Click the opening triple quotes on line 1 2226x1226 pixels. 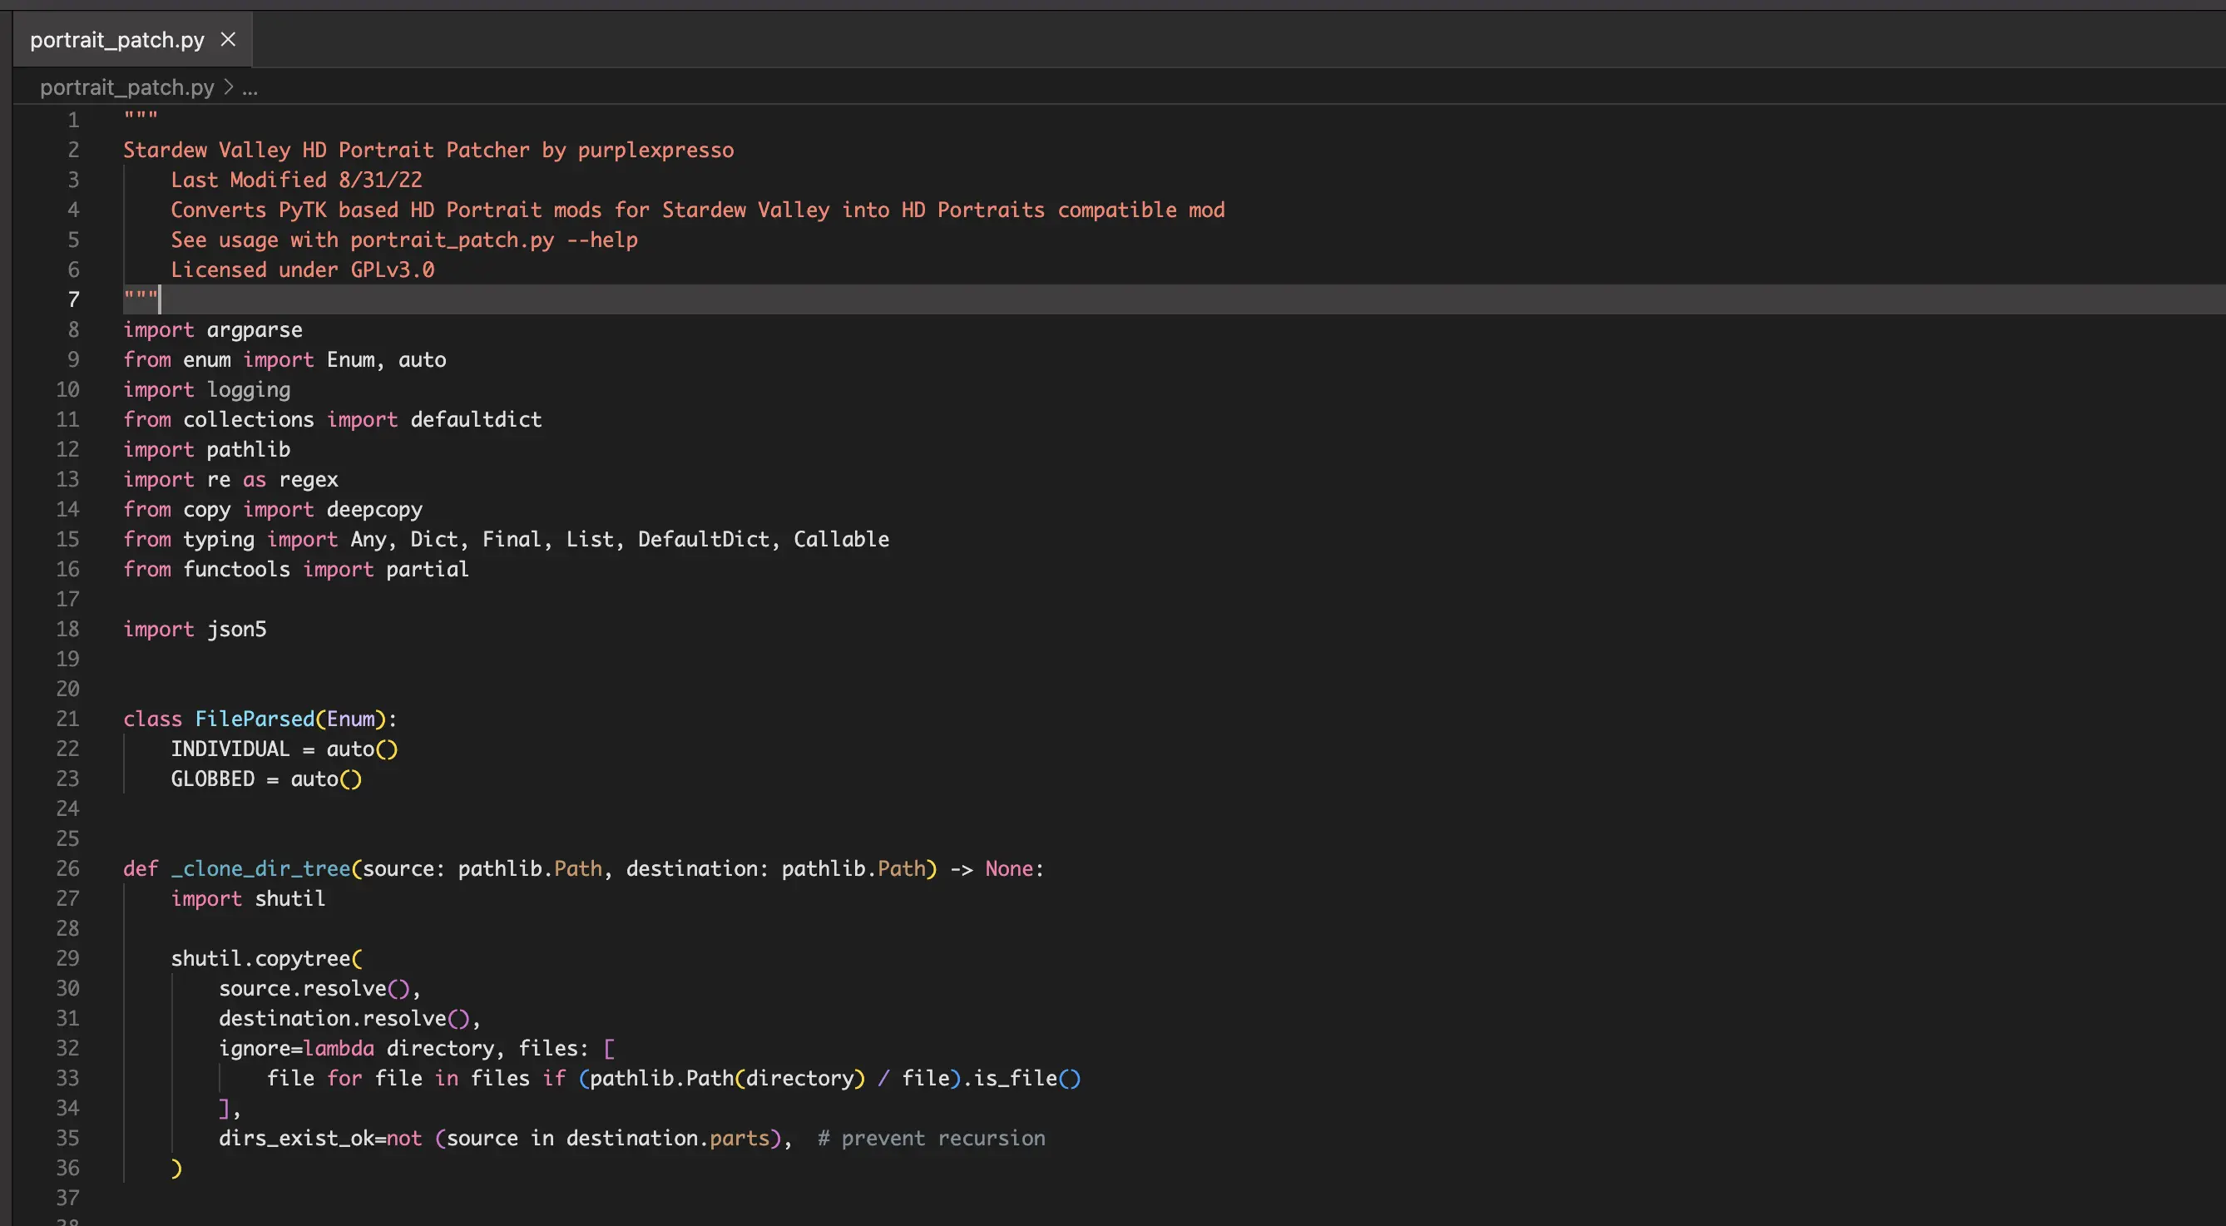(140, 116)
